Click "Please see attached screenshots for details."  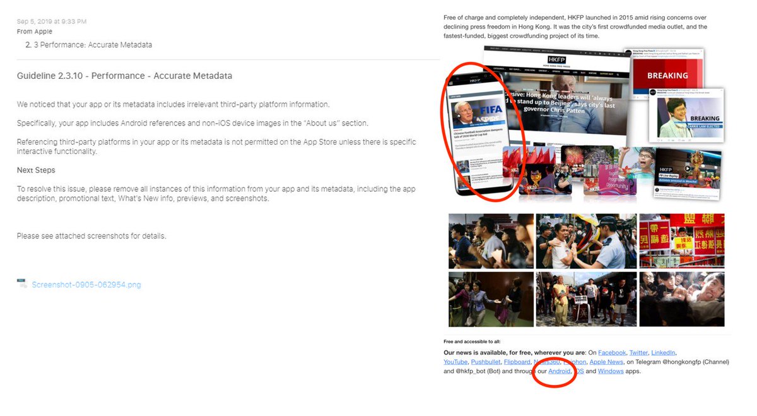coord(91,236)
